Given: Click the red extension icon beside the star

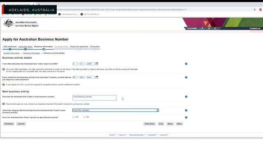Looking at the screenshot, I should click(261, 10).
